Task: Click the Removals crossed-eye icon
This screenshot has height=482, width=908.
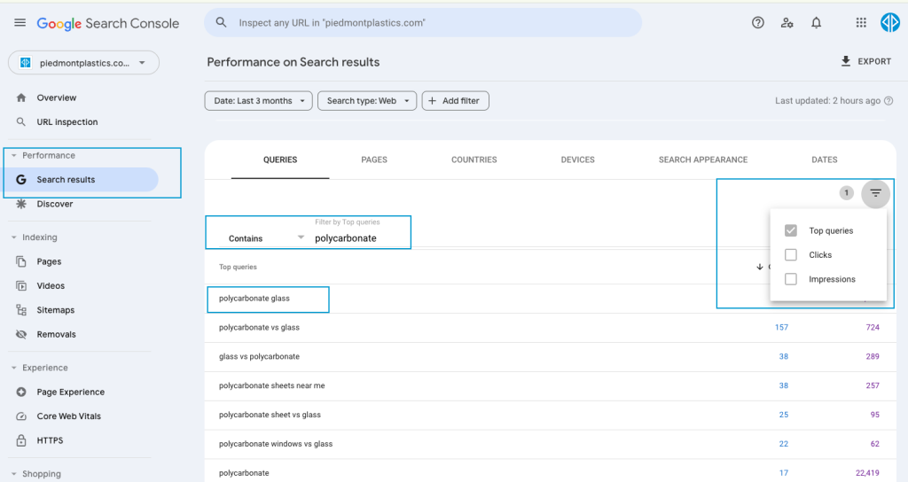Action: tap(21, 334)
